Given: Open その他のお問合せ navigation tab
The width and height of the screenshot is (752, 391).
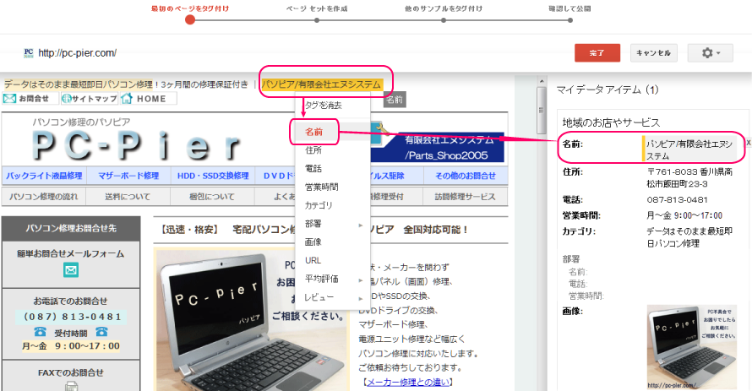Looking at the screenshot, I should point(466,176).
